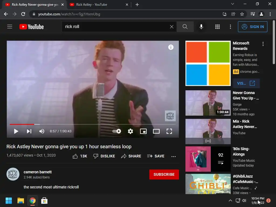The width and height of the screenshot is (276, 207).
Task: Open Microsoft Rewards ad options menu
Action: (263, 44)
